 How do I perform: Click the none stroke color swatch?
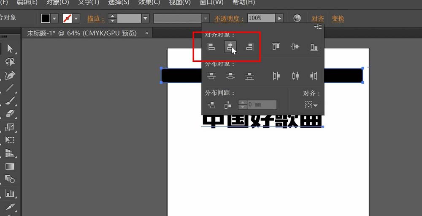pyautogui.click(x=67, y=19)
